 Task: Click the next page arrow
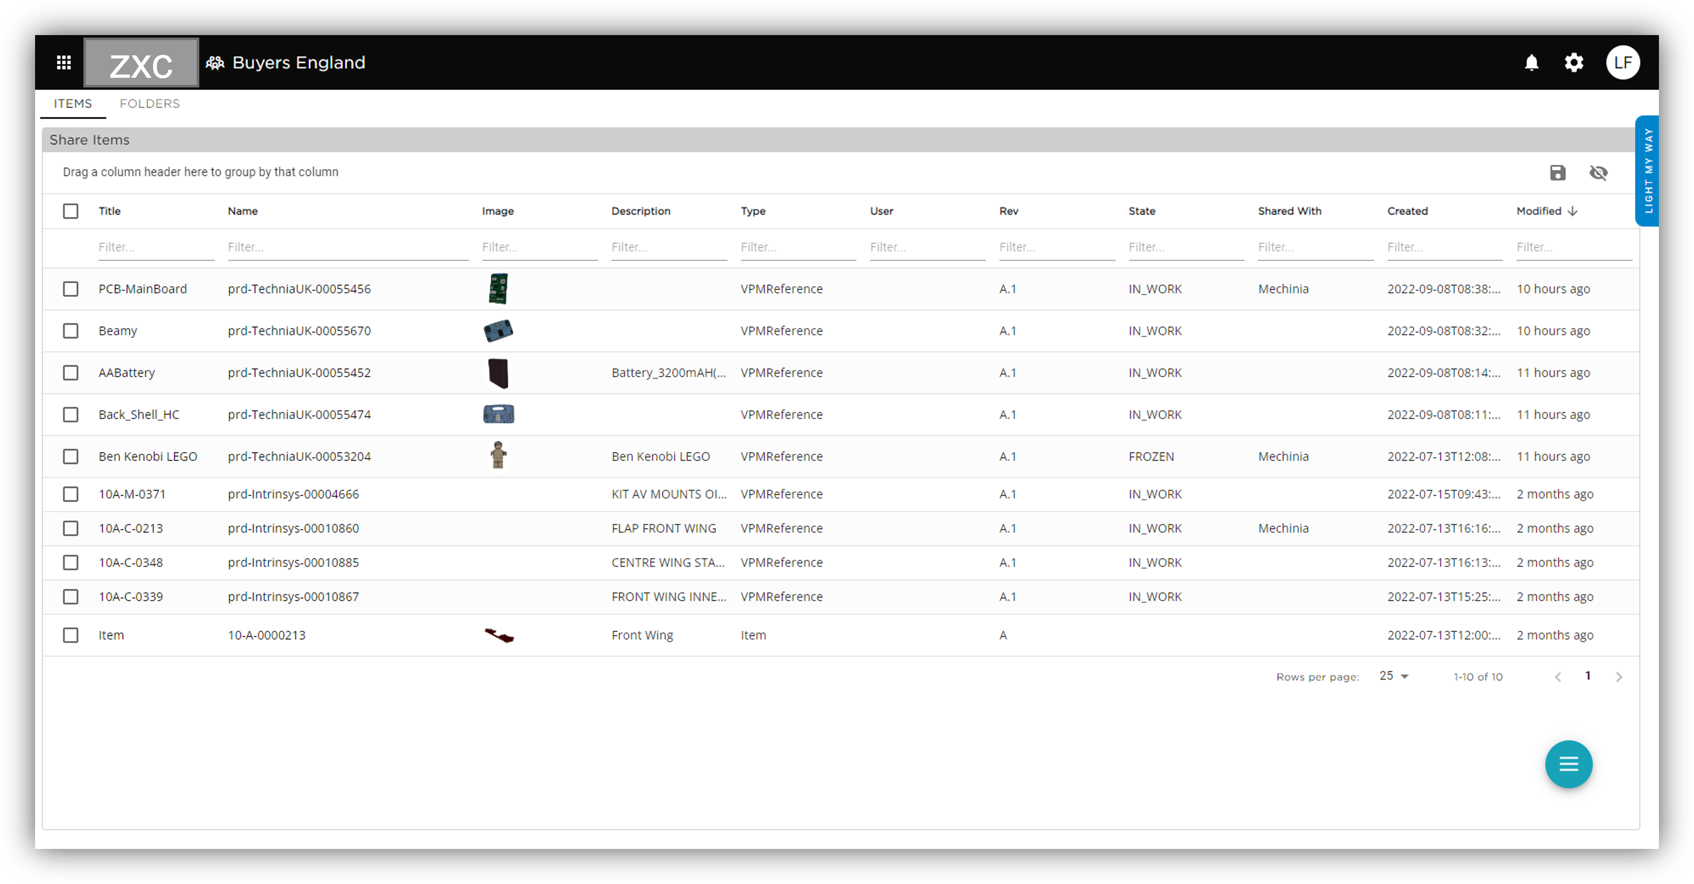pyautogui.click(x=1619, y=676)
